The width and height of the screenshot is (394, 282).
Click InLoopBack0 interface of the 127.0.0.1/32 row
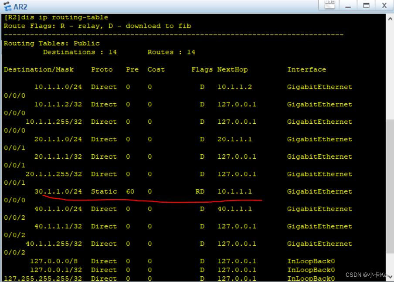(311, 270)
